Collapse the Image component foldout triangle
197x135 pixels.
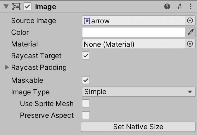pyautogui.click(x=7, y=7)
